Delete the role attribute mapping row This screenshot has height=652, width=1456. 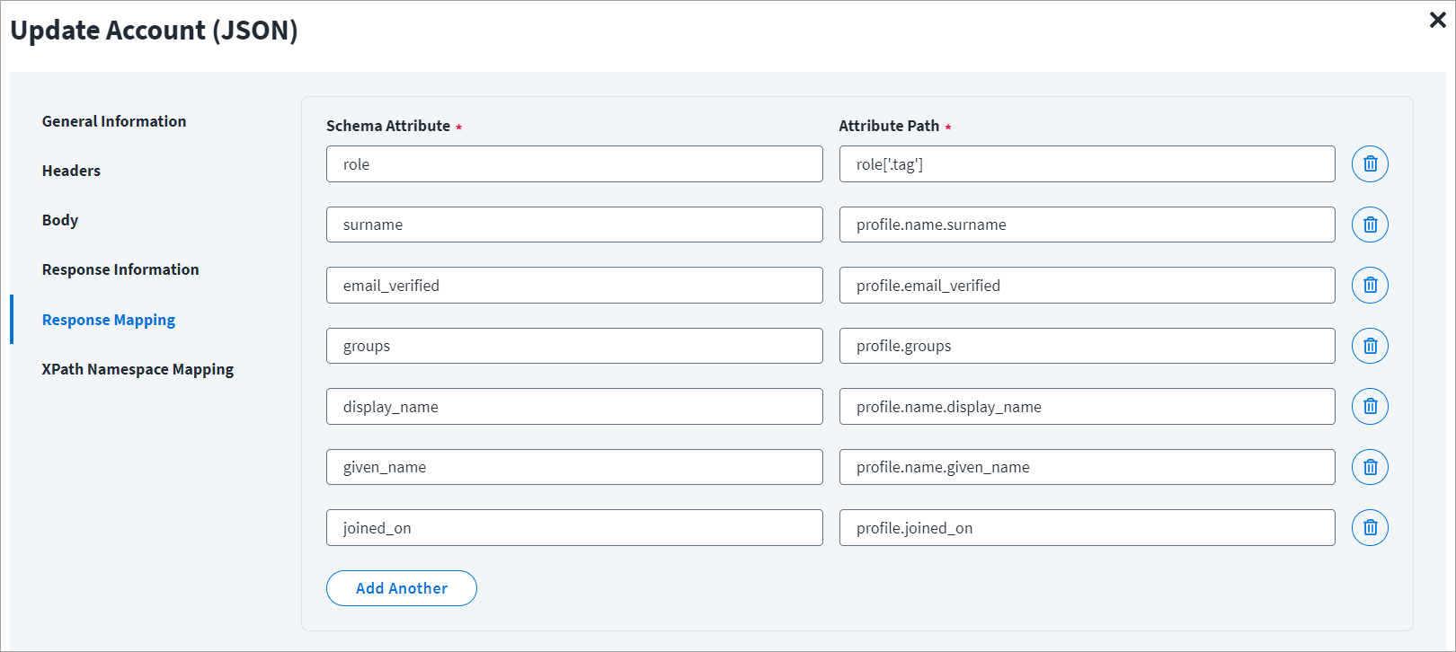pyautogui.click(x=1370, y=164)
